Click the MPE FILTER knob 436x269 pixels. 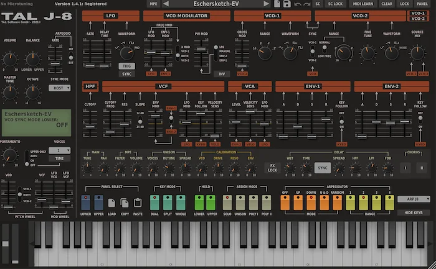click(120, 168)
